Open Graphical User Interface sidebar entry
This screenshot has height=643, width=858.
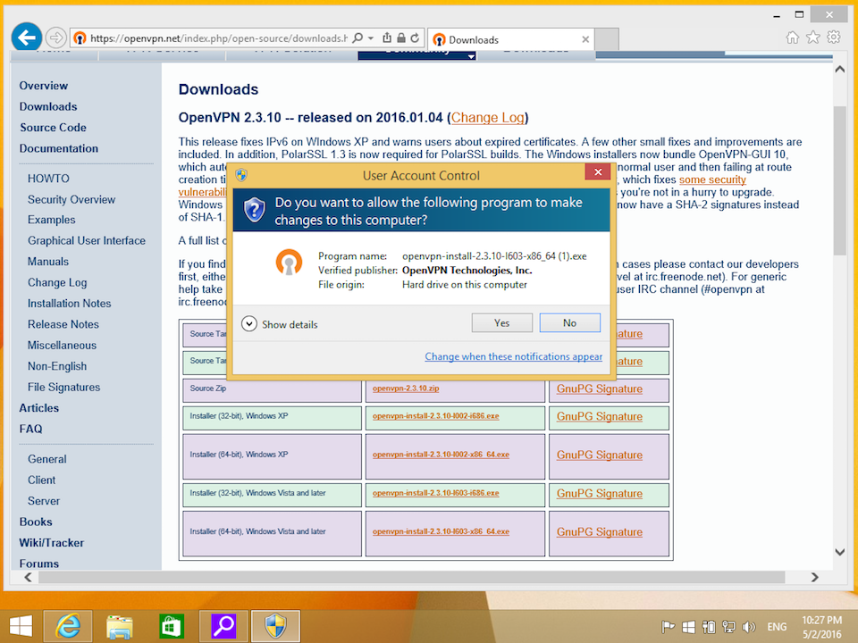tap(87, 240)
